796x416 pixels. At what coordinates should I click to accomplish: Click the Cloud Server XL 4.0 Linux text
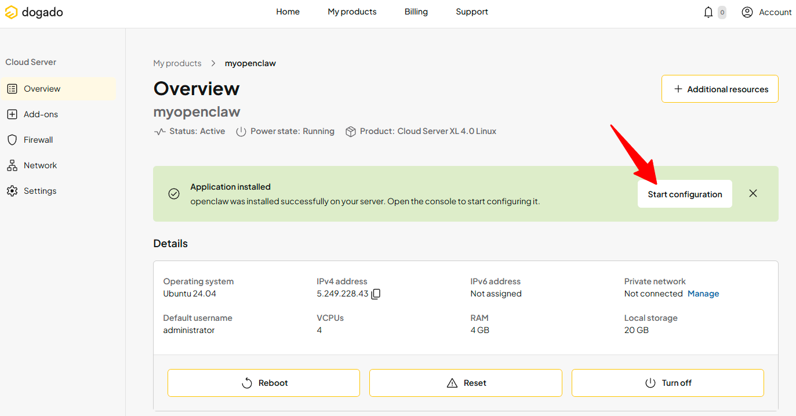pyautogui.click(x=446, y=131)
